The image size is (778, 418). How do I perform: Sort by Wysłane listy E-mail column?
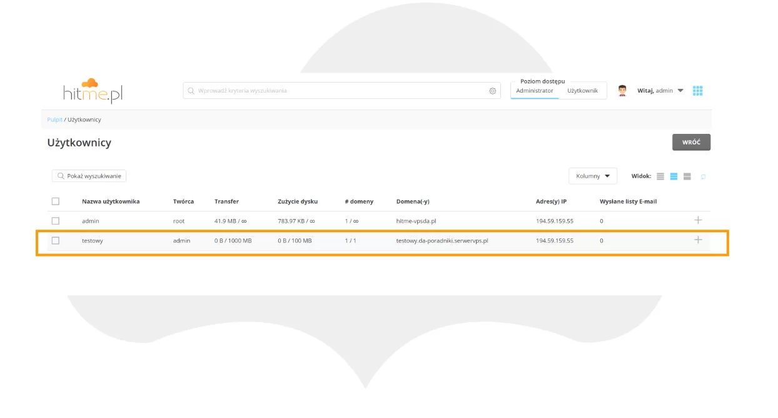click(x=628, y=201)
